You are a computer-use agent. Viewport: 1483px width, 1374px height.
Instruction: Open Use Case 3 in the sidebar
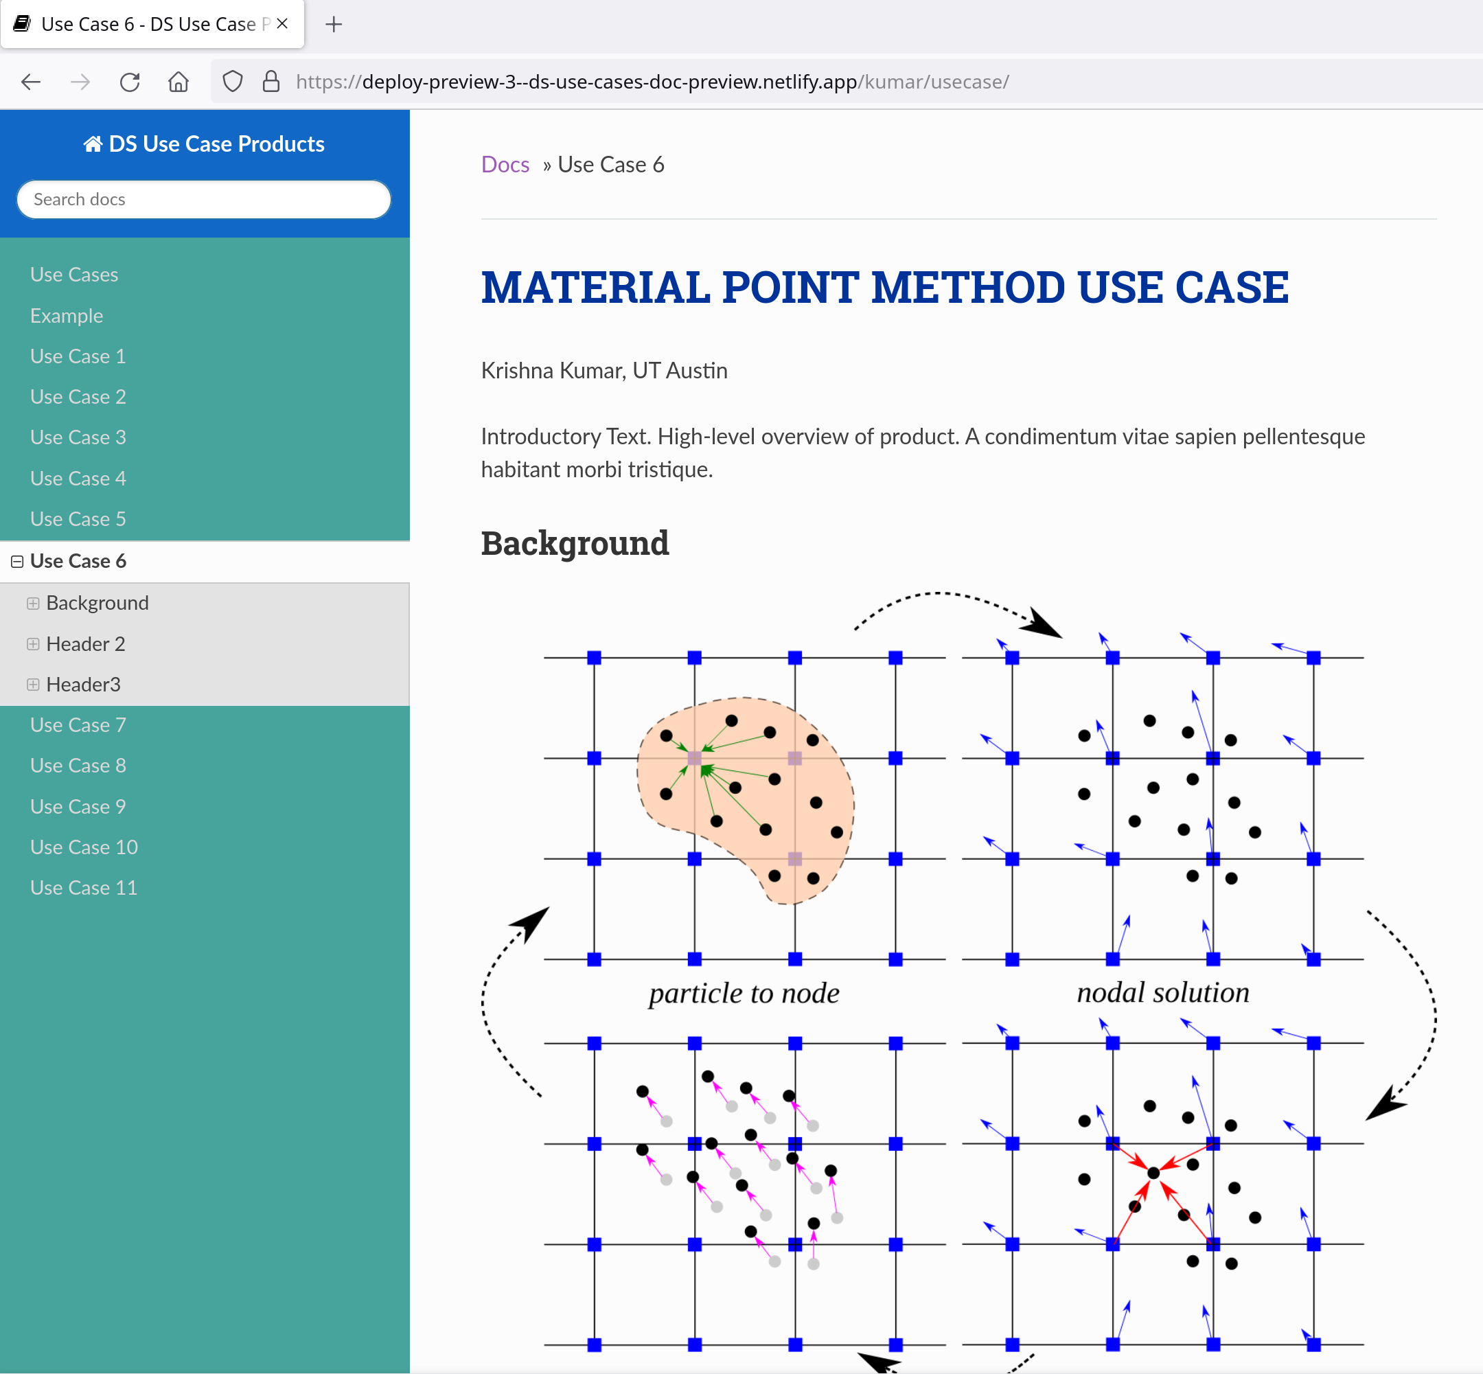[x=78, y=437]
